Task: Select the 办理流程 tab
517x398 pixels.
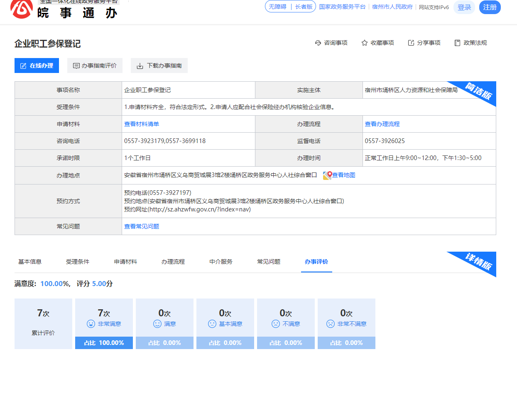Action: (x=173, y=262)
